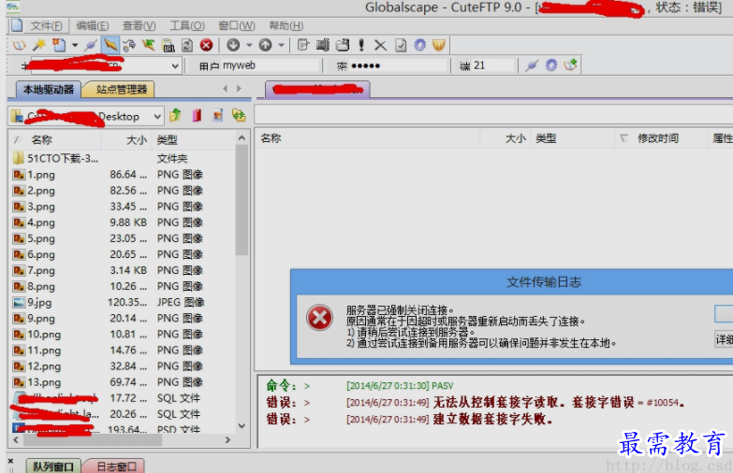Click the edit file document icon
733x473 pixels.
(303, 45)
